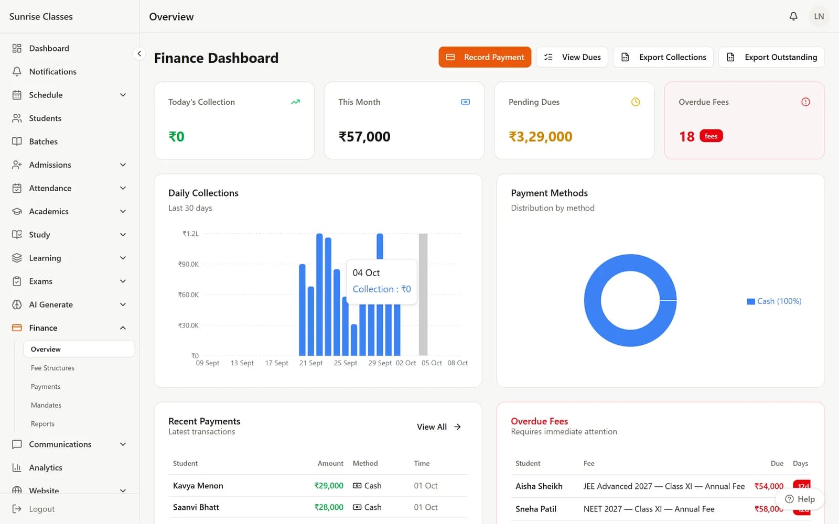The width and height of the screenshot is (839, 524).
Task: Click the grey highlighted 04 Oct bar
Action: pos(423,294)
